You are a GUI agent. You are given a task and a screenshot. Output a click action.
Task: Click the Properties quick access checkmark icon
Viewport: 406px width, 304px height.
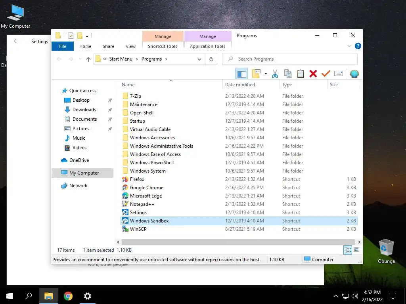[71, 36]
